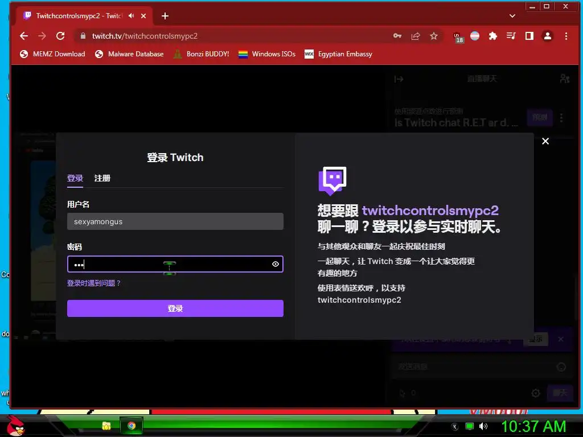The height and width of the screenshot is (437, 583).
Task: Expand the tab search chevron
Action: [x=512, y=16]
